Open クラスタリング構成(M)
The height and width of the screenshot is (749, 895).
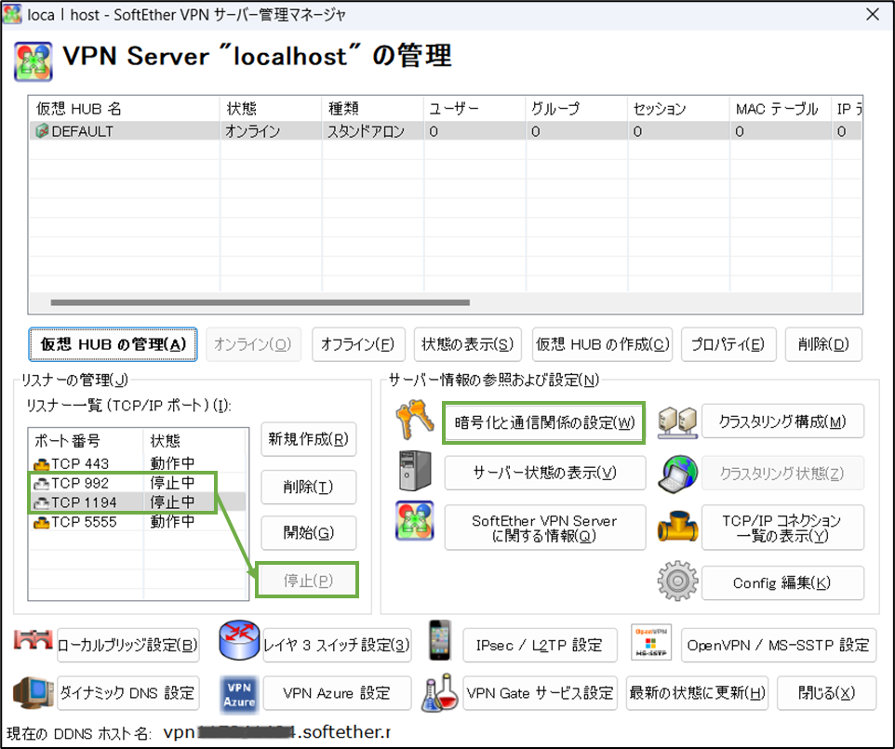tap(782, 421)
